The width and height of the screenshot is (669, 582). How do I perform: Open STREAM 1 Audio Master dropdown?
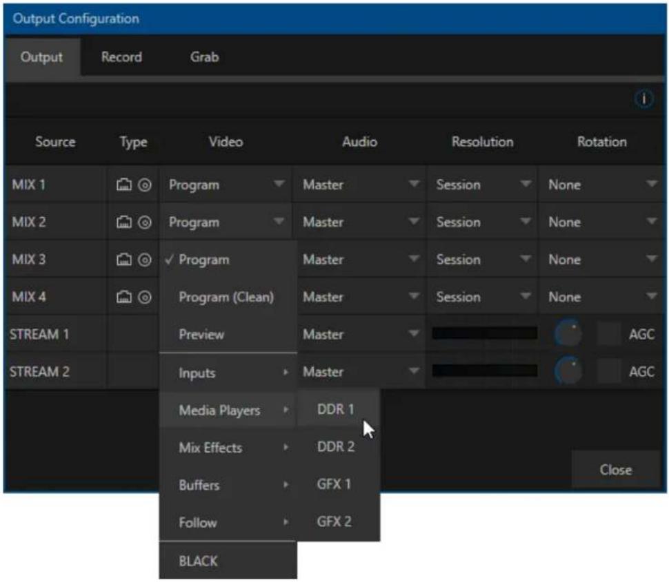click(x=361, y=334)
